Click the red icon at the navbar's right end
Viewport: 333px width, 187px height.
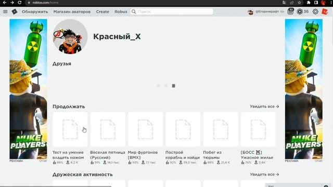tap(325, 11)
